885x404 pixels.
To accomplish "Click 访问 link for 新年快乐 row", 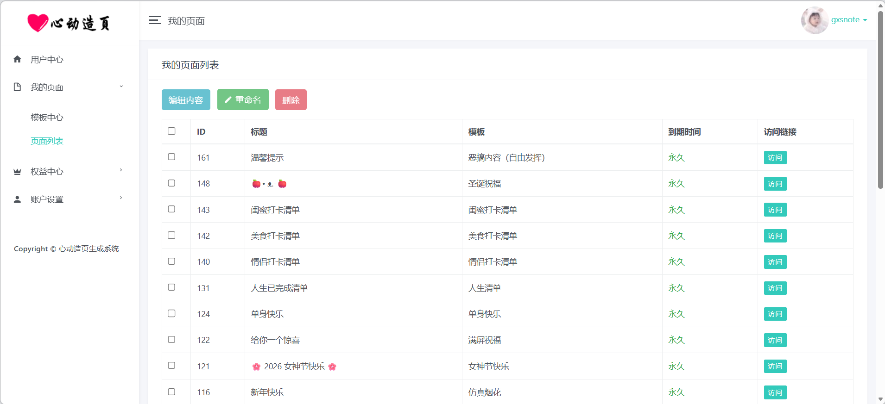I will (775, 392).
